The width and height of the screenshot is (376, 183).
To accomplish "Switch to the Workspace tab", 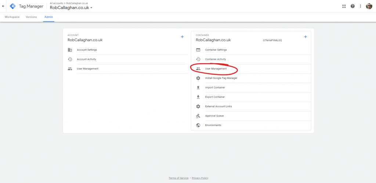I will [12, 17].
